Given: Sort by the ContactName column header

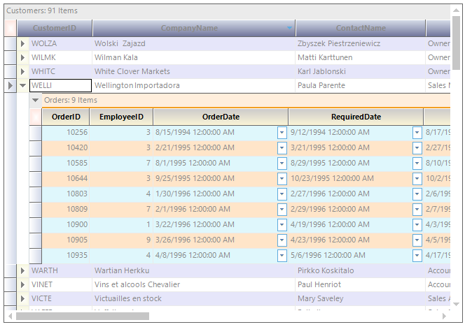Looking at the screenshot, I should (361, 28).
